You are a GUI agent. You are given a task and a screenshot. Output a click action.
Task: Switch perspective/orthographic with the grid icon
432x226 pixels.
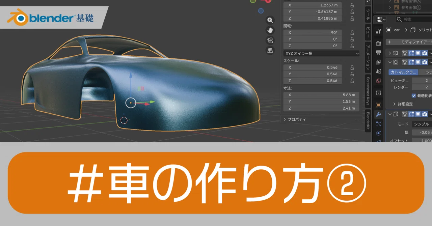(x=270, y=51)
